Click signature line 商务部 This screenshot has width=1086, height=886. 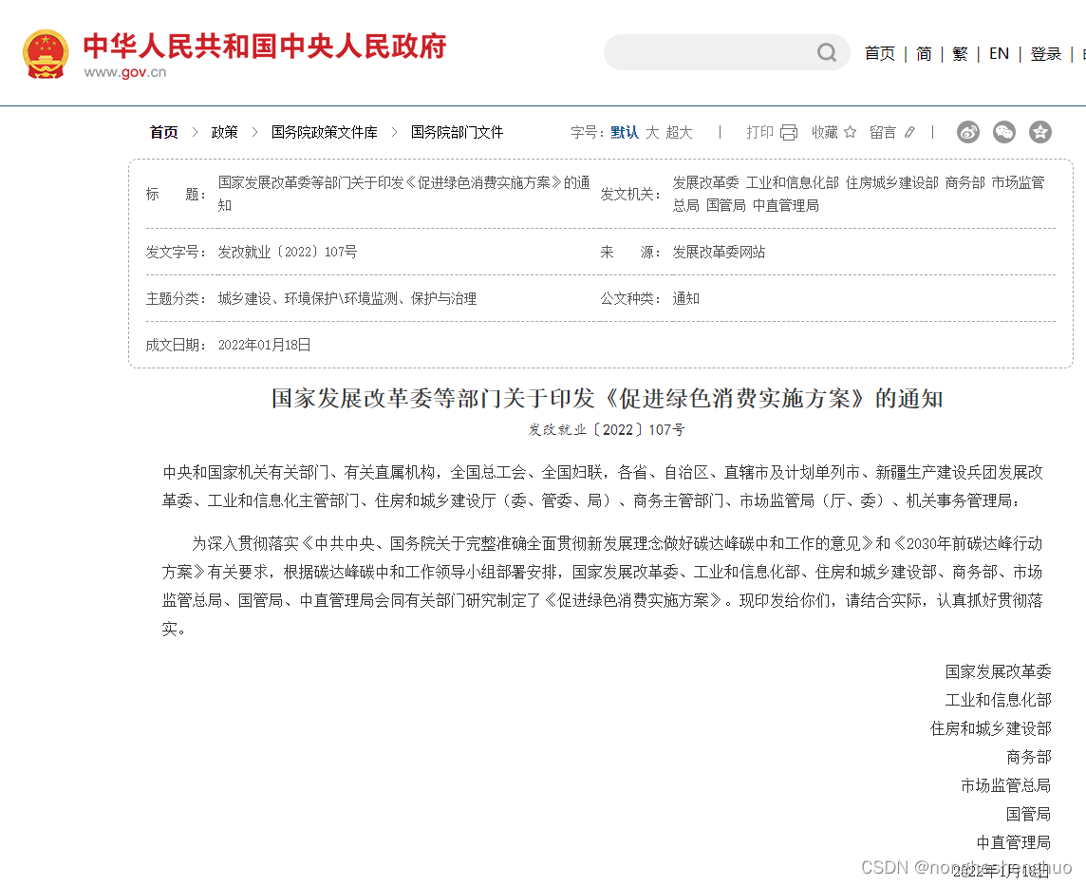pyautogui.click(x=1028, y=757)
